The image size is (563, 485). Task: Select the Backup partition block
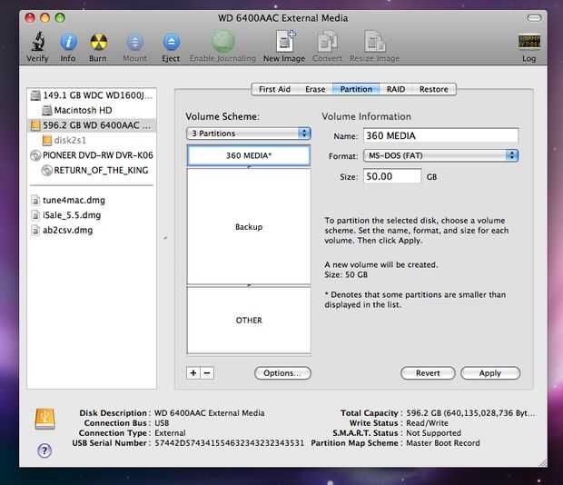[x=249, y=227]
